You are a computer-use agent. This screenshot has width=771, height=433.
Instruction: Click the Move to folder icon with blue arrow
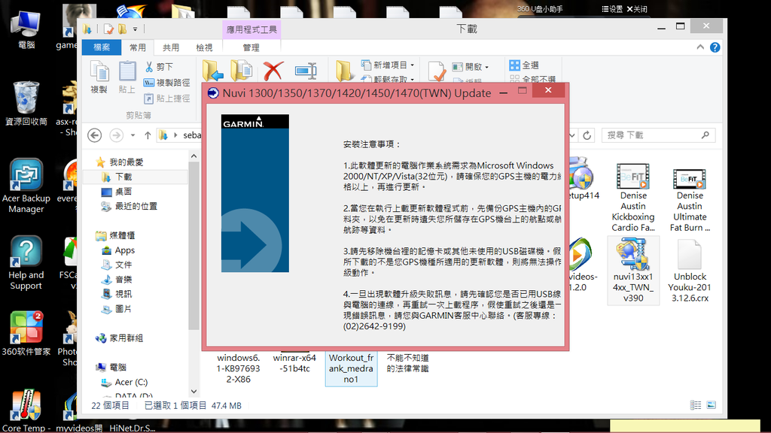pyautogui.click(x=213, y=71)
